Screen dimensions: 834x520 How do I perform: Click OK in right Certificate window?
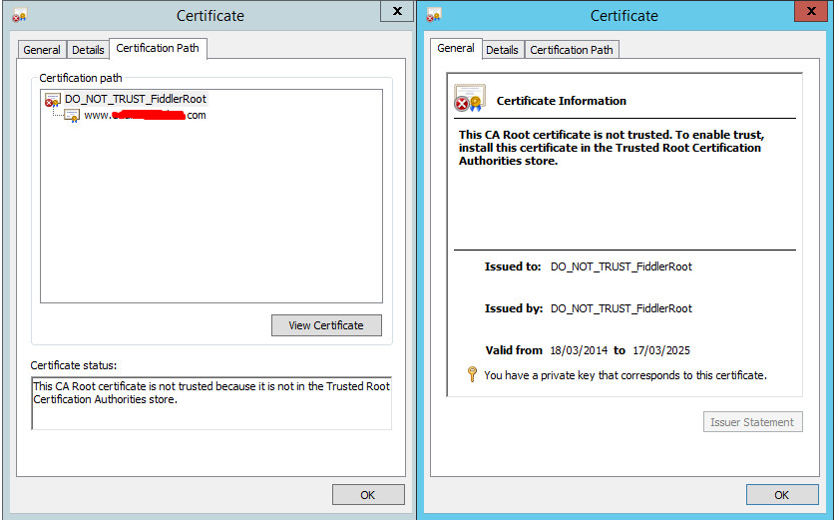coord(782,494)
